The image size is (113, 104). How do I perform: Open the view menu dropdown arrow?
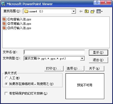pos(102,11)
